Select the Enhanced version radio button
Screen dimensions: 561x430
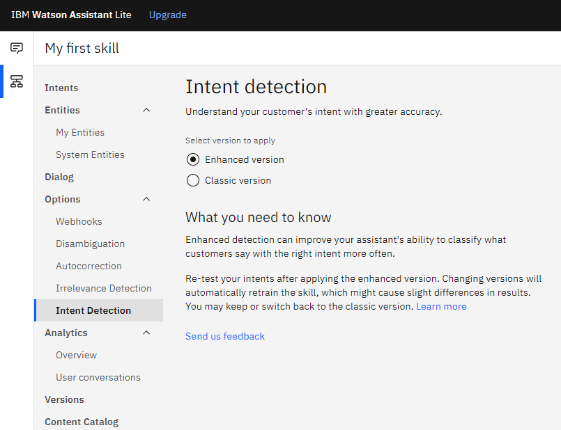click(193, 159)
